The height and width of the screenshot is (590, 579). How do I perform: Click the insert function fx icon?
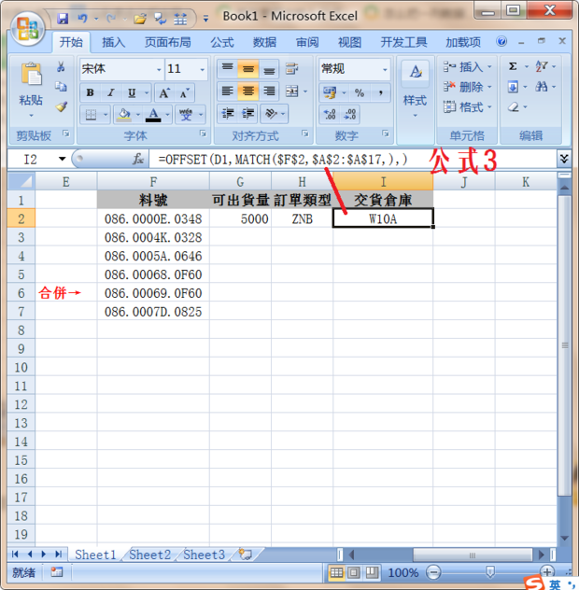pyautogui.click(x=138, y=159)
